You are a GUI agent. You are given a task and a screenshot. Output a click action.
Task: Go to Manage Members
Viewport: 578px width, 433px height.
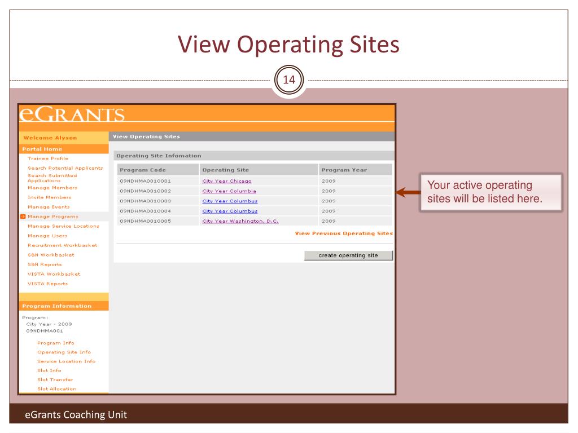tap(52, 188)
